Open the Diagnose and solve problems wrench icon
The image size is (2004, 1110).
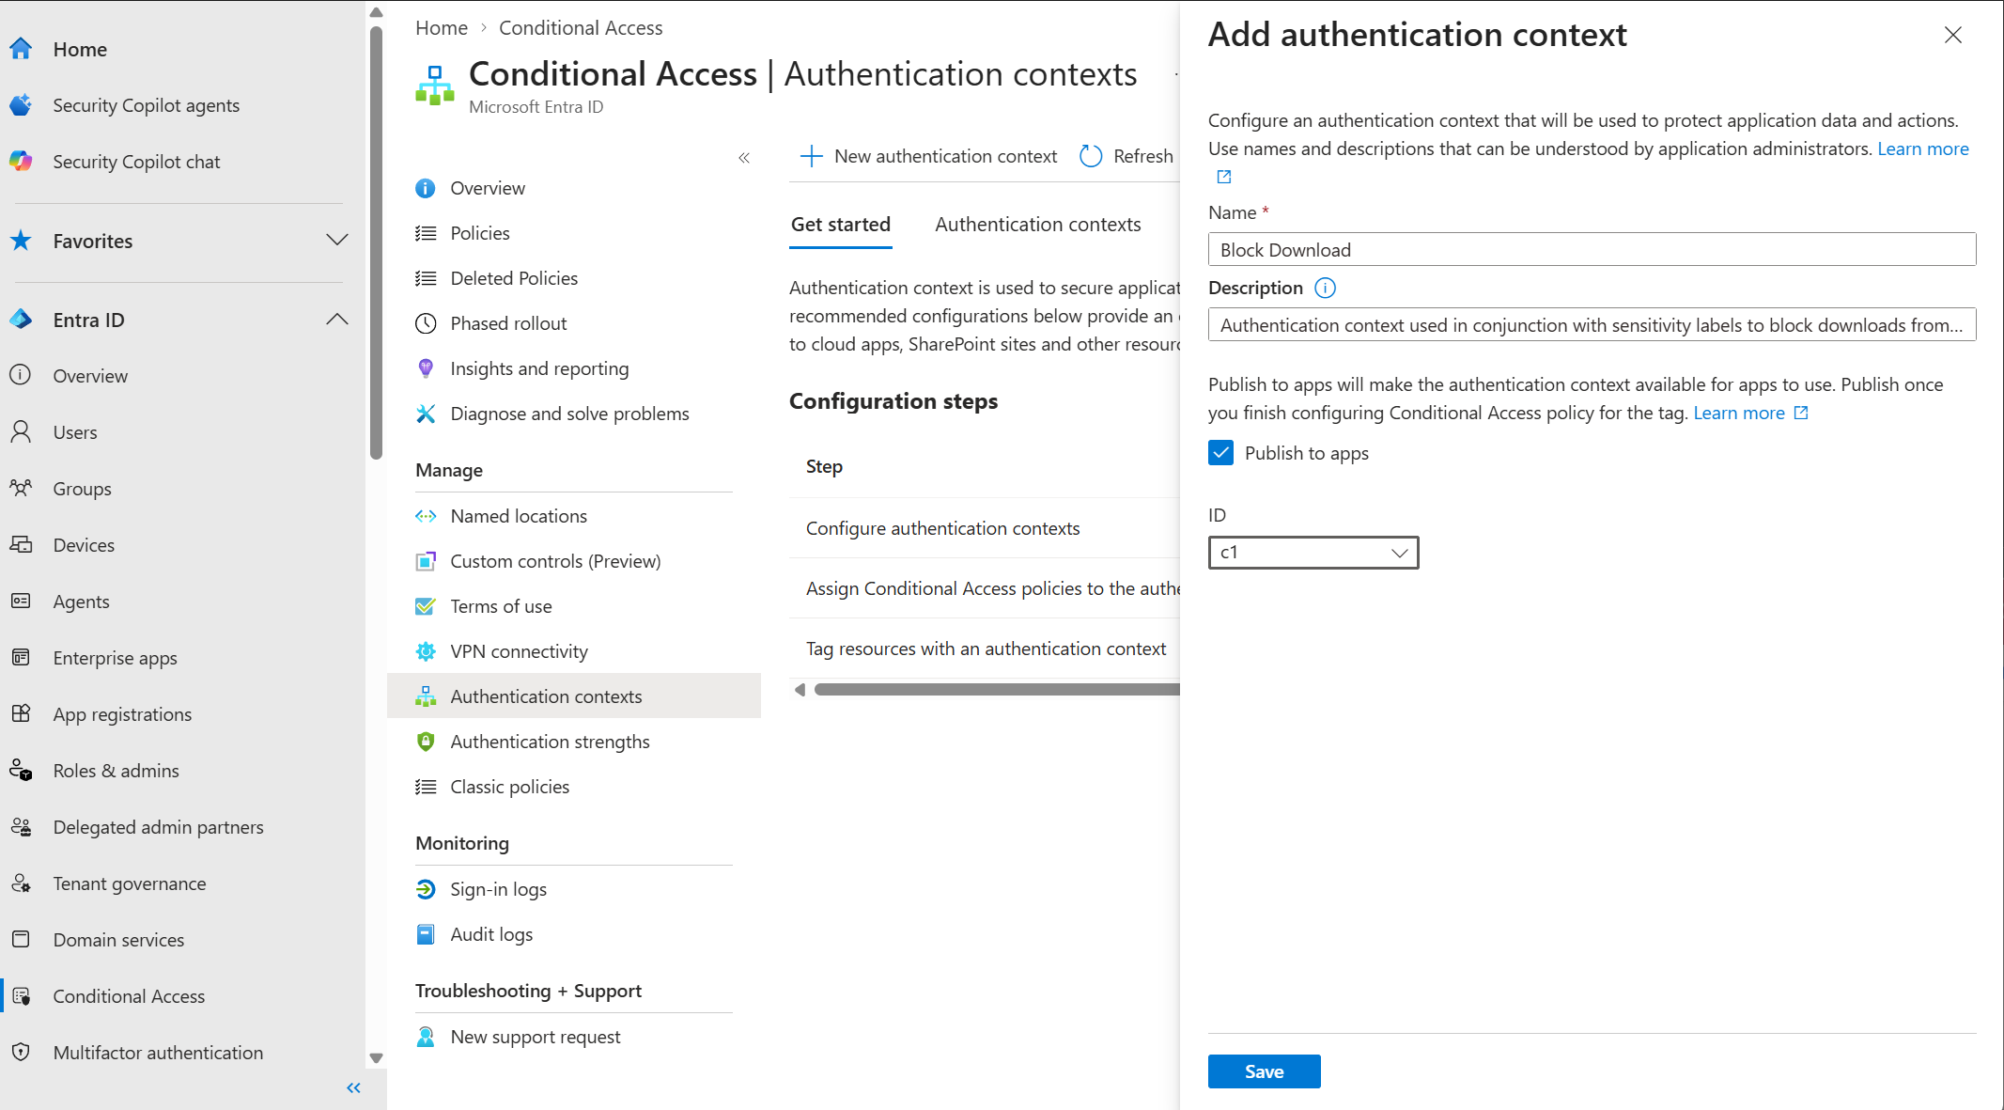426,414
